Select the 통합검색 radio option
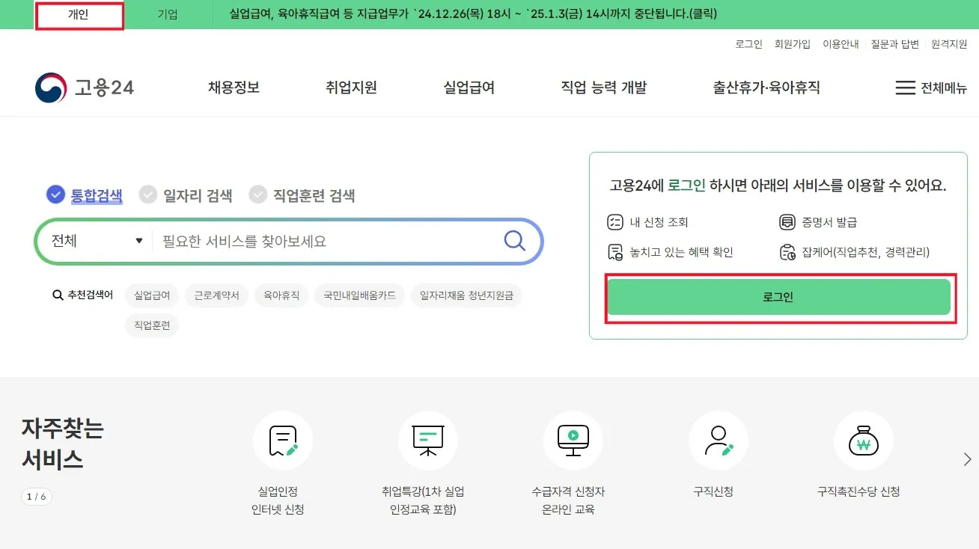Screen dimensions: 979x549 (x=56, y=195)
